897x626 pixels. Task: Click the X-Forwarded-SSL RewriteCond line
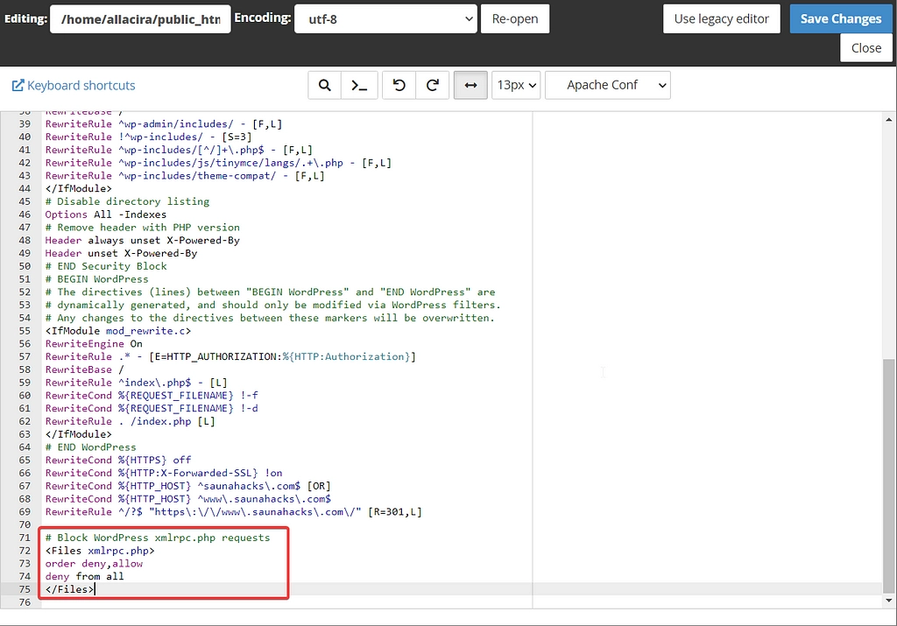click(164, 473)
